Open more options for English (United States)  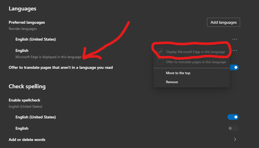point(234,39)
